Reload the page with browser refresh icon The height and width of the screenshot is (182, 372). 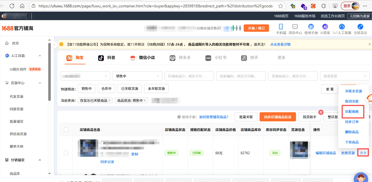12,6
